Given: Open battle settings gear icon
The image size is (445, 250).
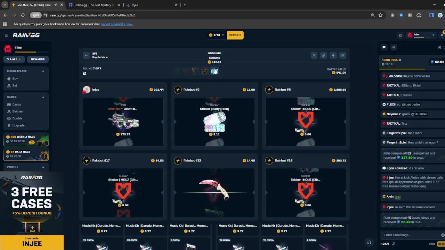Looking at the screenshot, I should pos(342,55).
